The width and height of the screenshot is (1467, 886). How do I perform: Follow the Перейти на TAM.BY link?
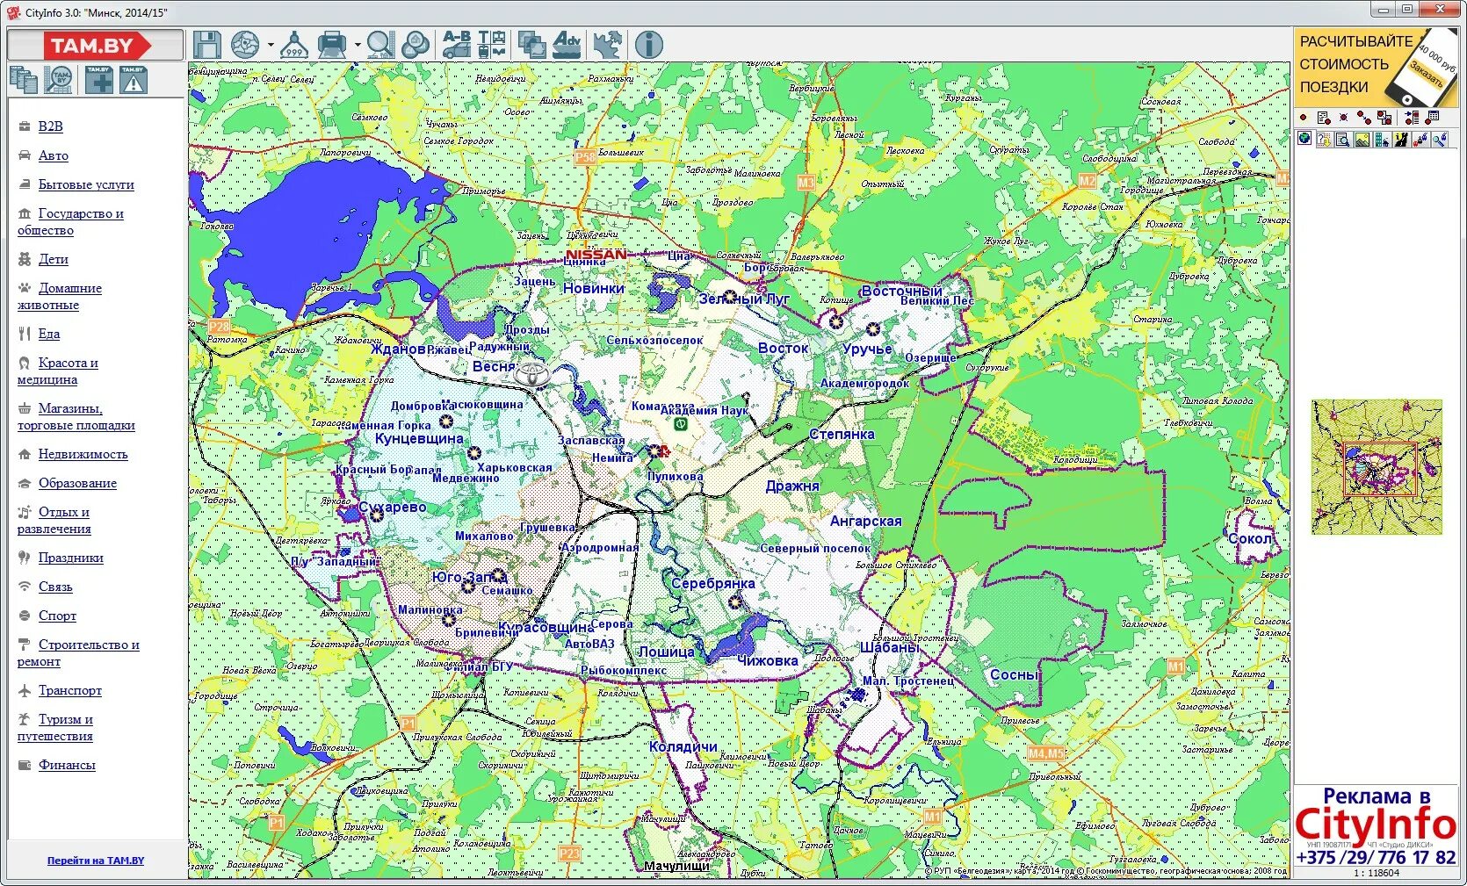(96, 861)
